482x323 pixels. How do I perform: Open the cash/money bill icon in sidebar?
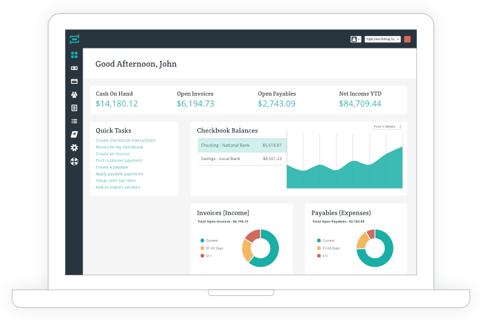[x=74, y=68]
